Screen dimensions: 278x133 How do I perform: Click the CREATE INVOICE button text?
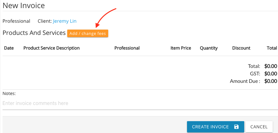pos(210,127)
